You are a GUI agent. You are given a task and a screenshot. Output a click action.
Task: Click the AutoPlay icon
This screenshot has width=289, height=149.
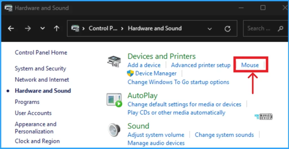(114, 100)
